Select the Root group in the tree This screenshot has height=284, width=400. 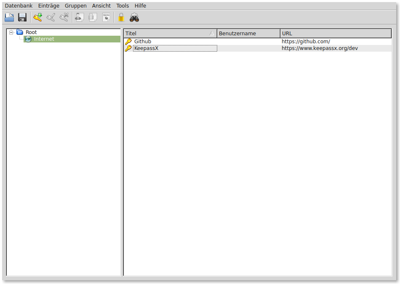click(31, 32)
